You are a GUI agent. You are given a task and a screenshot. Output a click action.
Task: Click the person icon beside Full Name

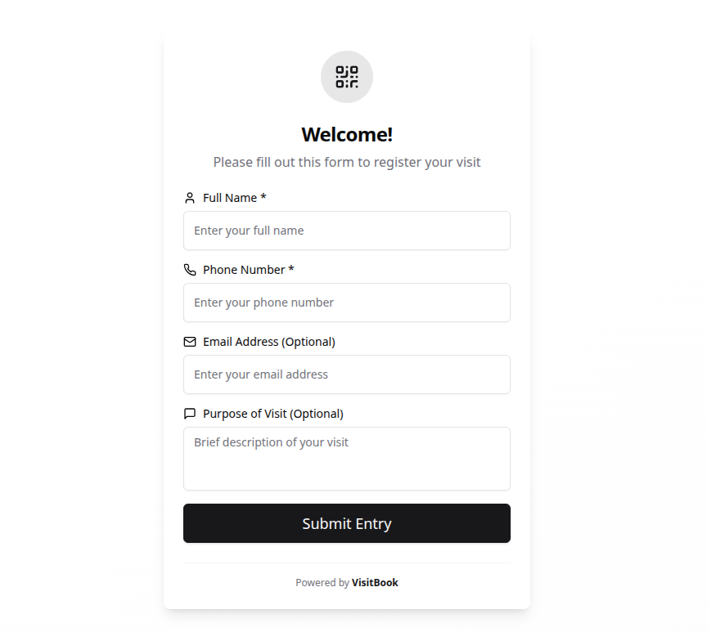190,198
